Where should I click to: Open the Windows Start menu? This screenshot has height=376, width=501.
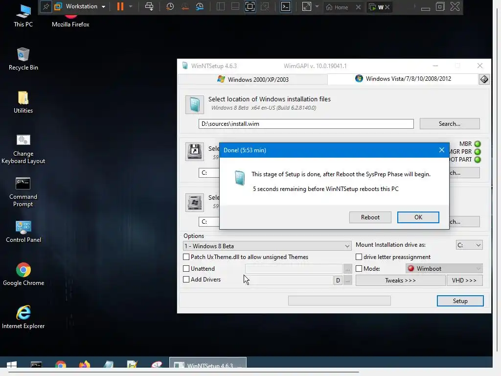[x=12, y=365]
